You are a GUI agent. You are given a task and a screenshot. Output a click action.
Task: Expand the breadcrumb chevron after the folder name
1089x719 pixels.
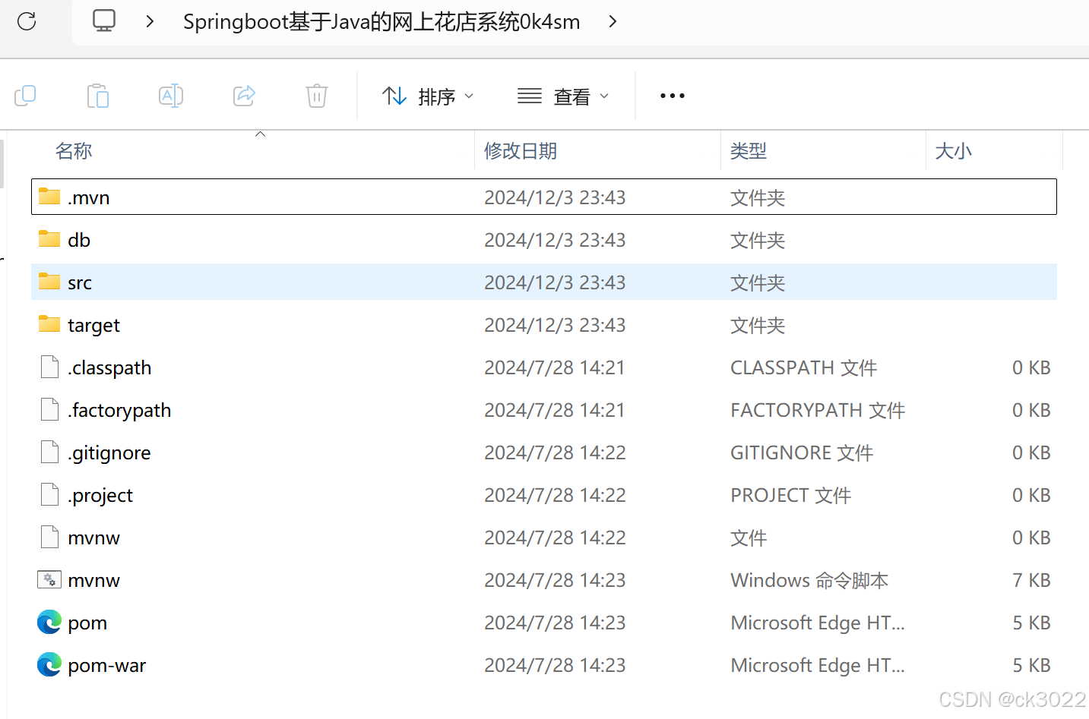pos(613,22)
